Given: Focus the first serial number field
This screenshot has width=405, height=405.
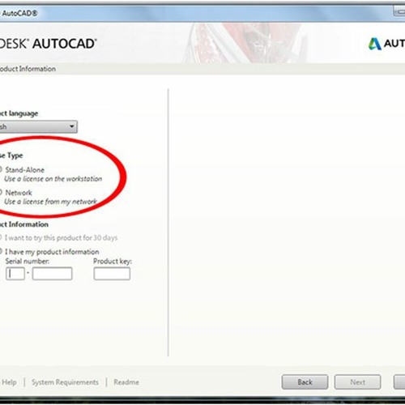Looking at the screenshot, I should pos(15,274).
